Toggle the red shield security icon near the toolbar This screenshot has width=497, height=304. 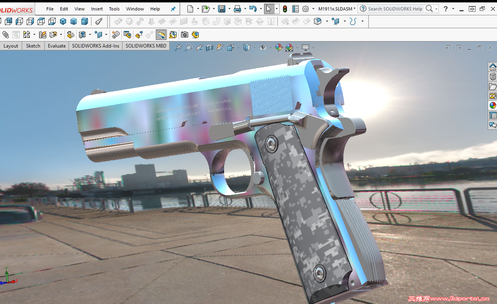[285, 8]
